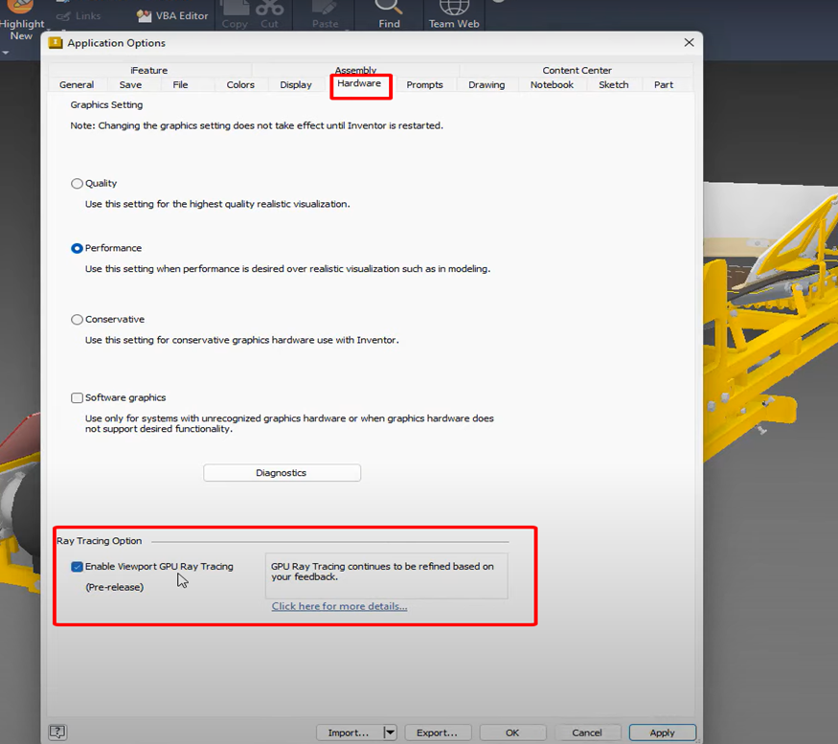
Task: Confirm with the OK button
Action: tap(512, 733)
